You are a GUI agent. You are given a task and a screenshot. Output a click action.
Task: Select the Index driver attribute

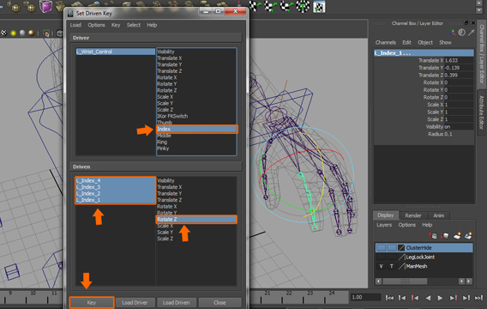(196, 129)
